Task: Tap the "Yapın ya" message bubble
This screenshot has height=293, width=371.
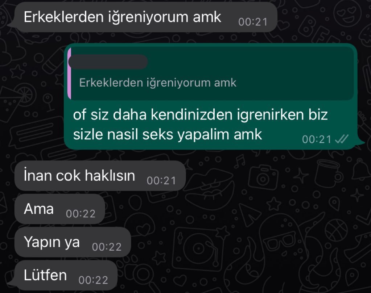Action: pos(73,242)
